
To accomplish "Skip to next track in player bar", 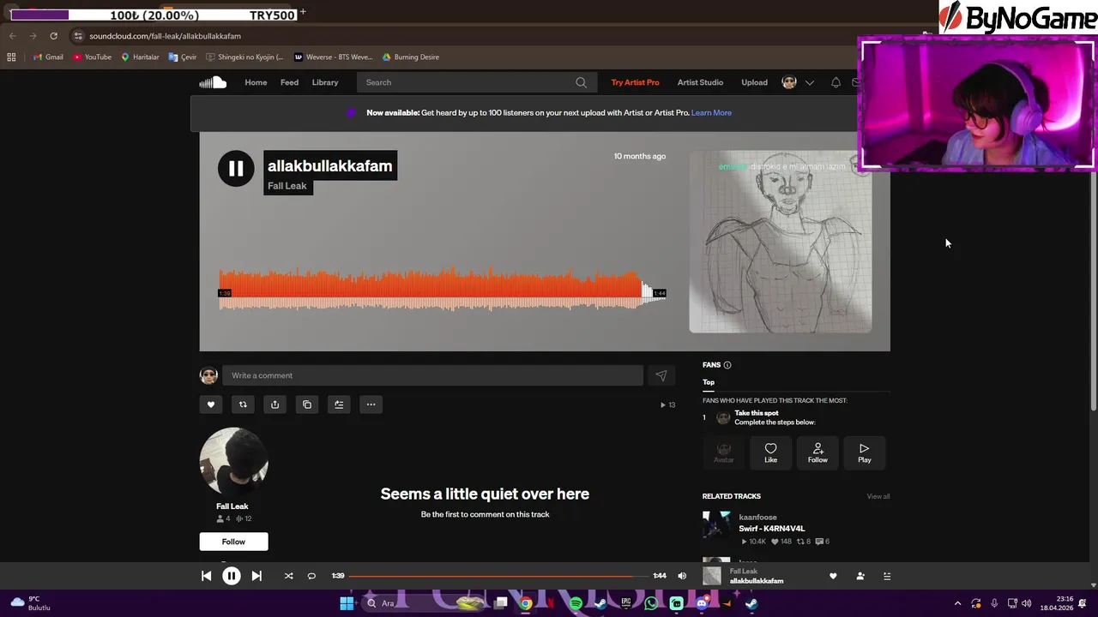I will (x=256, y=576).
